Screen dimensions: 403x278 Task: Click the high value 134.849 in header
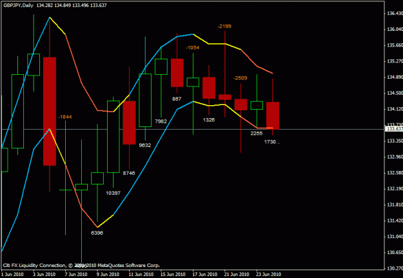(63, 5)
